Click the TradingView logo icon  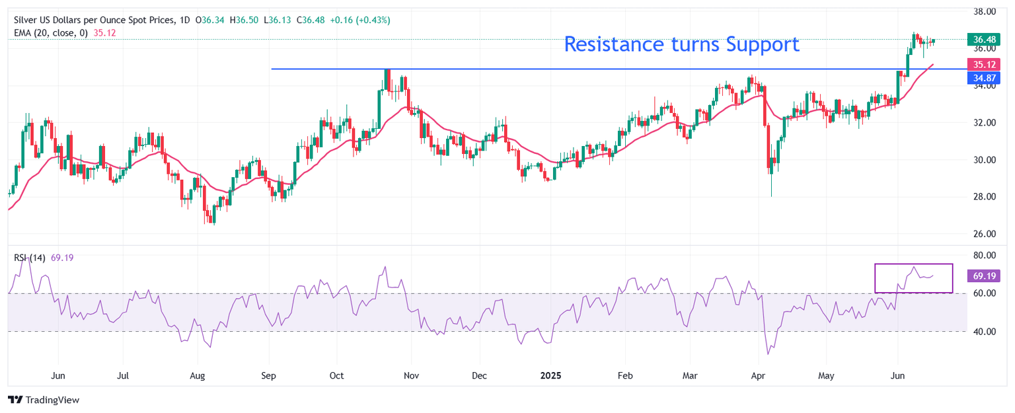pyautogui.click(x=15, y=400)
